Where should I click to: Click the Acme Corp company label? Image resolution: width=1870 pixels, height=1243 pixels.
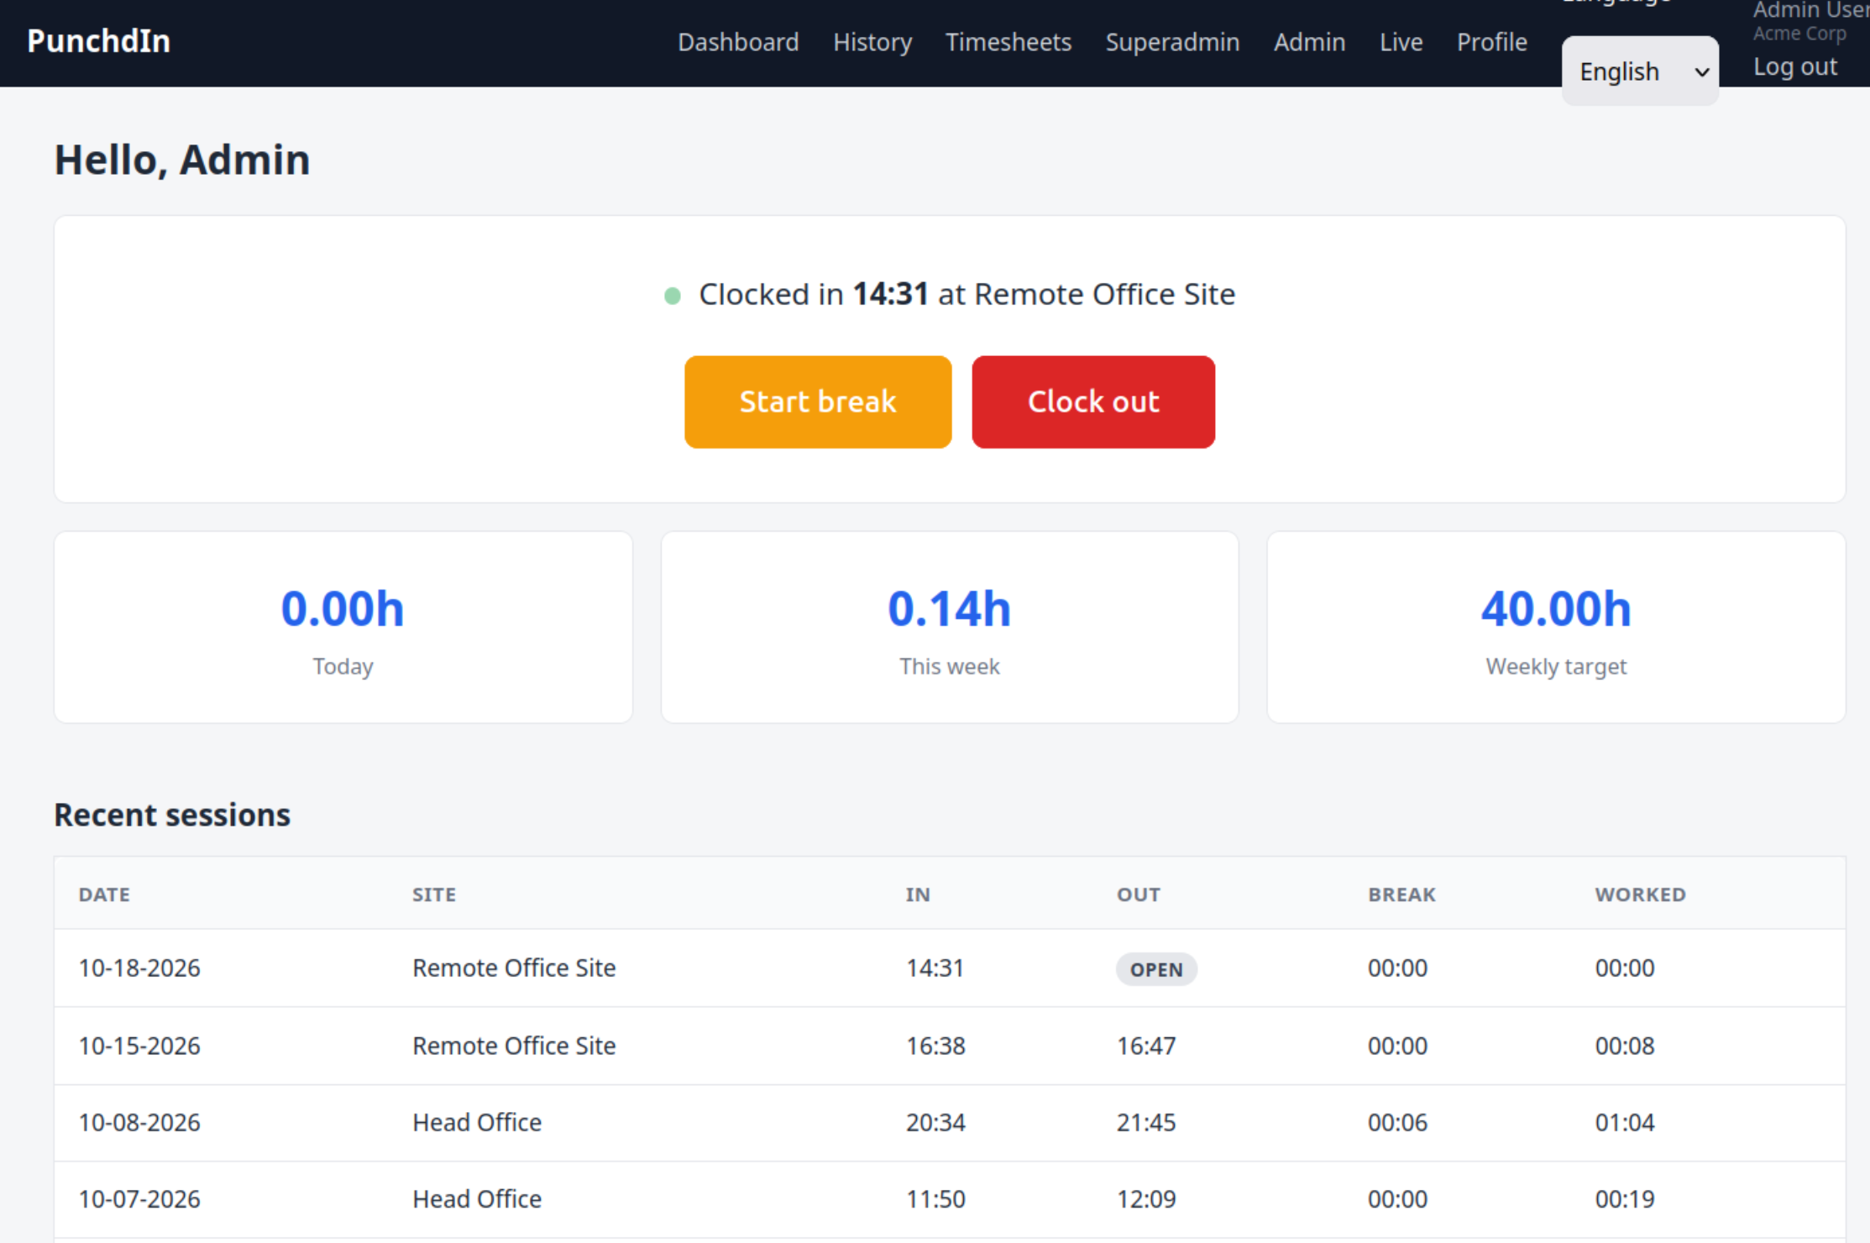point(1799,34)
